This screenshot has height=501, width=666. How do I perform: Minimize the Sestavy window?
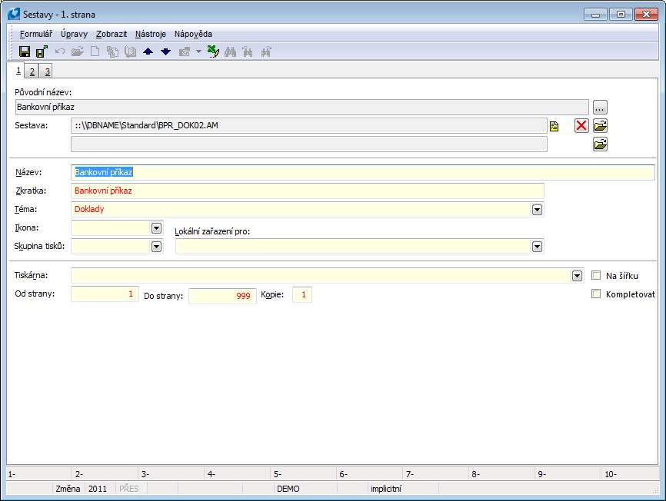pos(595,15)
